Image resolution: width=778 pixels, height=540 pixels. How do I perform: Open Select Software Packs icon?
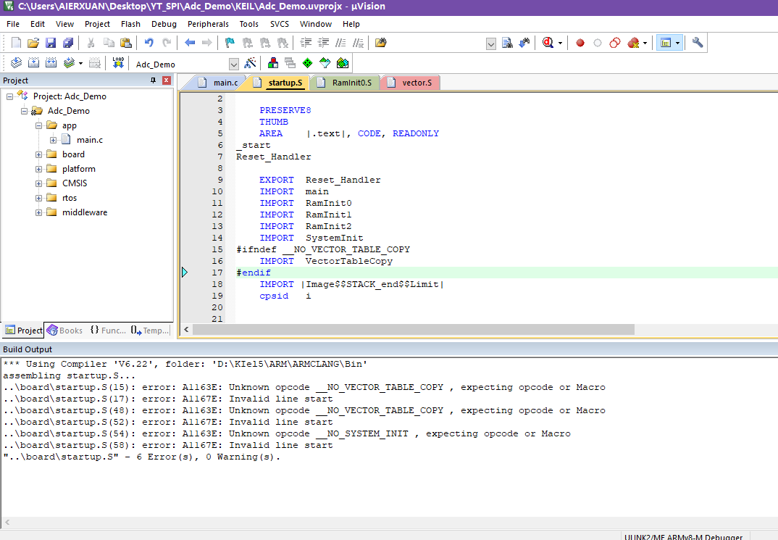point(325,63)
